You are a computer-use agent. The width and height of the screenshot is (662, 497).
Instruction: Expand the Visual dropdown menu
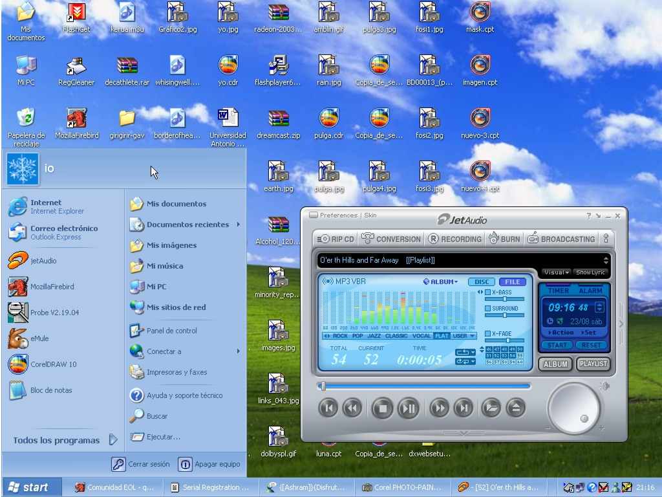556,272
